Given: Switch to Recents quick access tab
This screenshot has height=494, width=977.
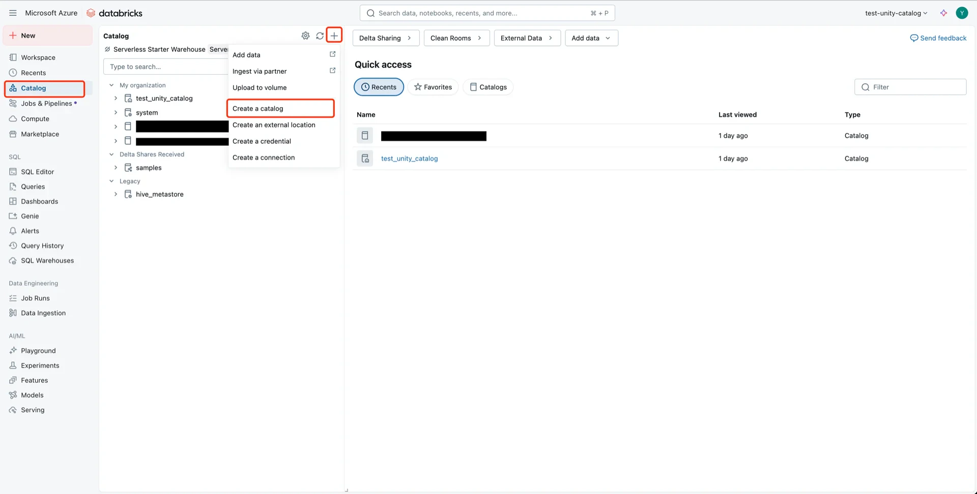Looking at the screenshot, I should point(379,87).
